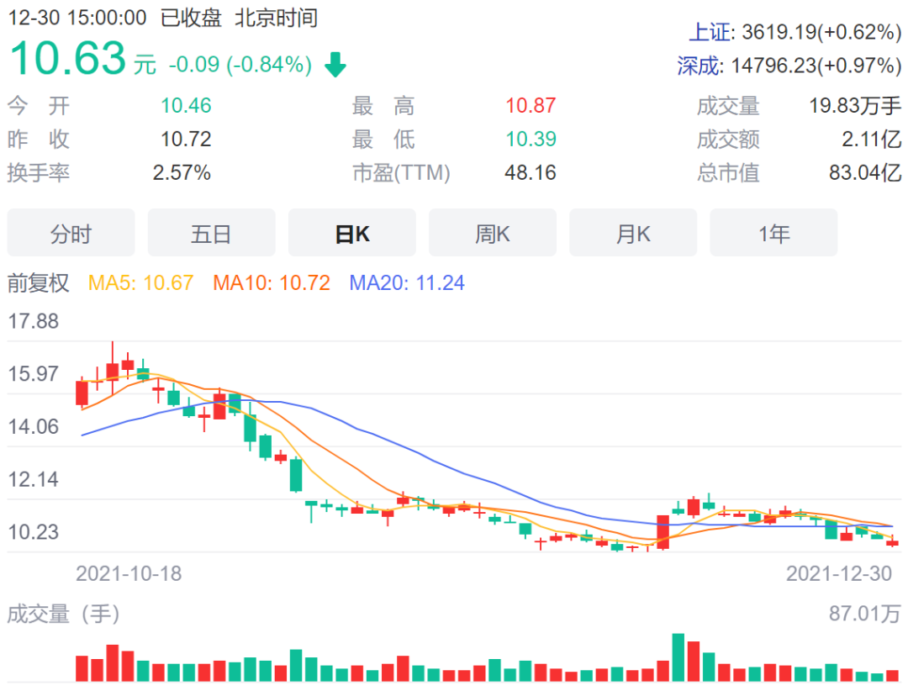The width and height of the screenshot is (908, 691).
Task: Click the 87.01万 volume scale label
Action: tap(864, 614)
